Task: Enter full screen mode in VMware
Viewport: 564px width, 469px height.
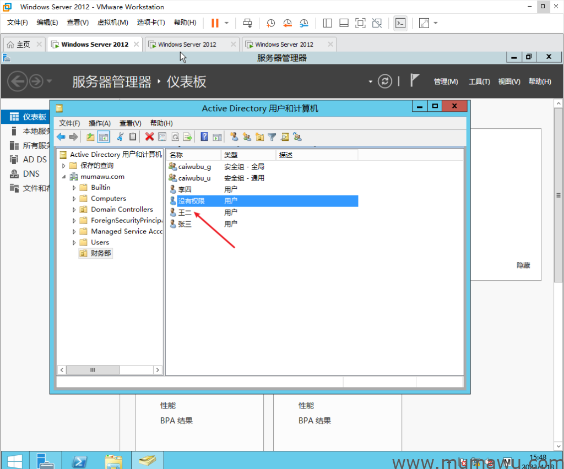Action: [x=360, y=23]
